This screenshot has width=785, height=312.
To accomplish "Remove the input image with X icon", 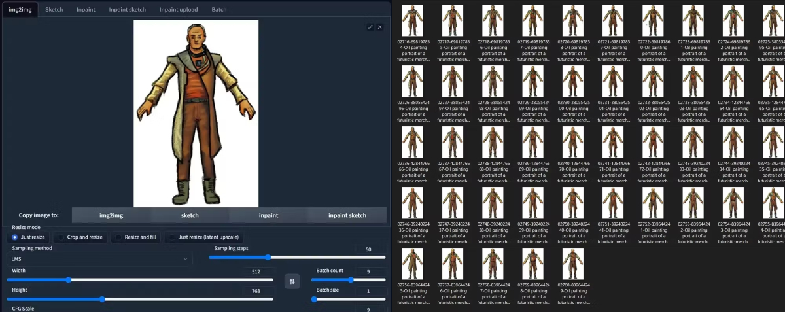I will coord(380,27).
